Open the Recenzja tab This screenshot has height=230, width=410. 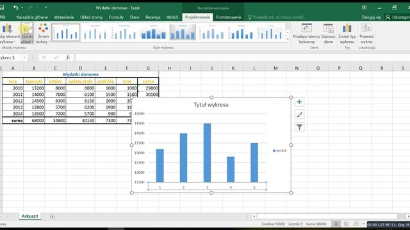tap(153, 17)
